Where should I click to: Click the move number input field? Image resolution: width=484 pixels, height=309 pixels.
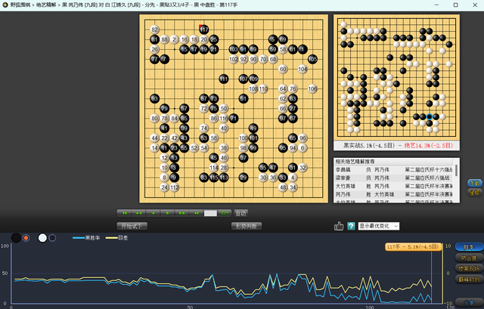click(210, 213)
